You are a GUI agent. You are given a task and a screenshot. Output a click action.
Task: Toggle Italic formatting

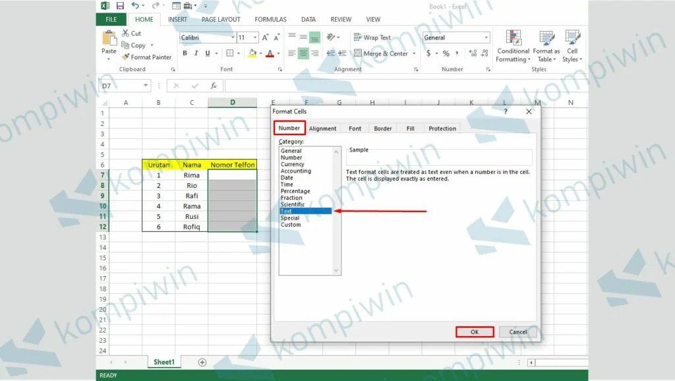[196, 54]
